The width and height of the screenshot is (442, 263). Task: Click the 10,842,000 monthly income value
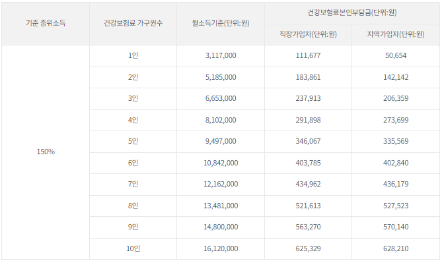point(221,163)
